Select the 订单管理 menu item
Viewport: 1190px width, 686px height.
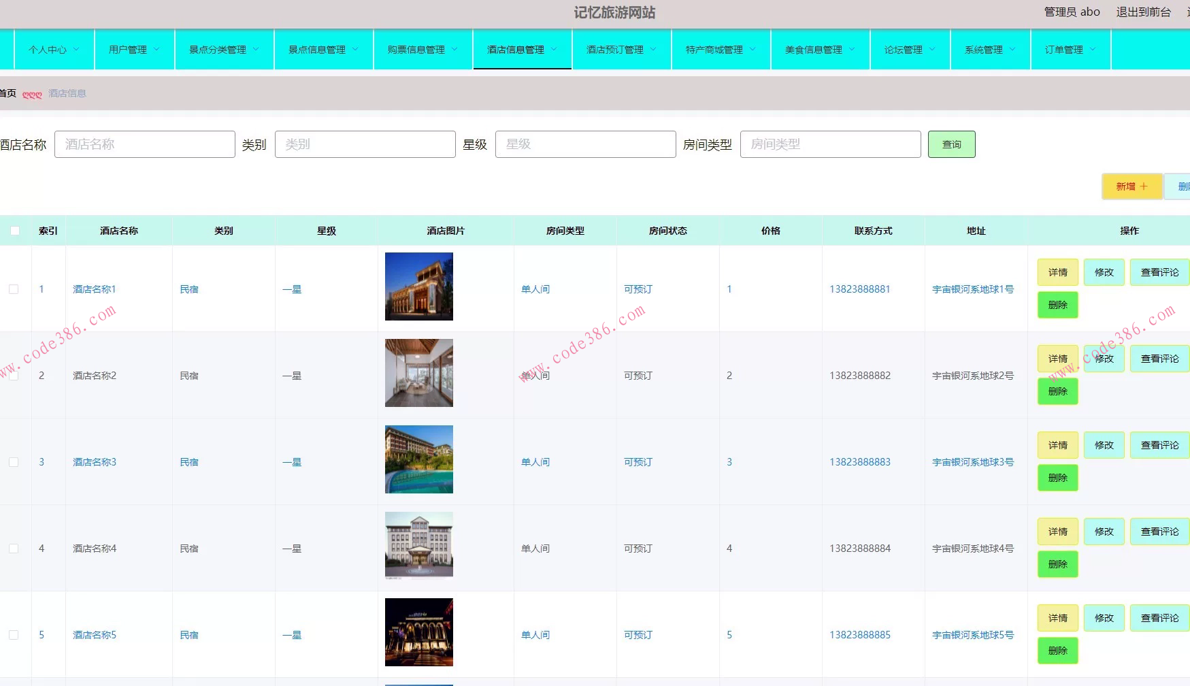click(x=1070, y=50)
